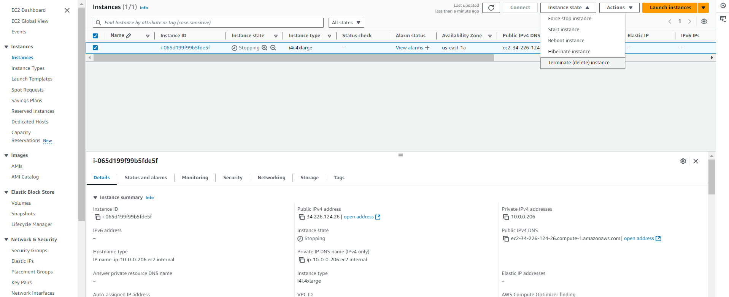The width and height of the screenshot is (729, 297).
Task: Sort by Name column arrow
Action: [x=148, y=36]
